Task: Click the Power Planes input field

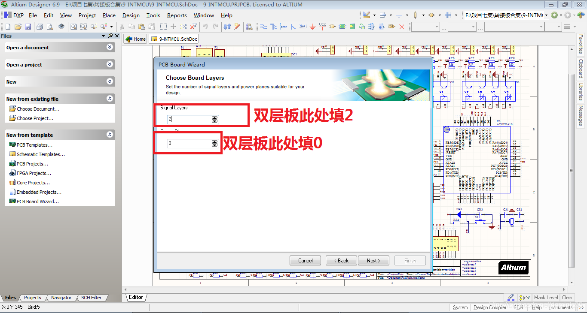Action: pyautogui.click(x=190, y=143)
